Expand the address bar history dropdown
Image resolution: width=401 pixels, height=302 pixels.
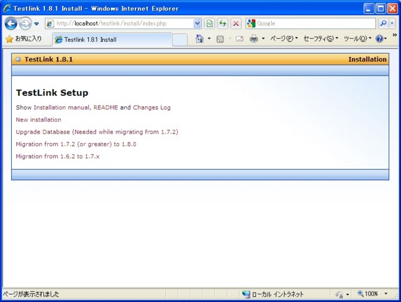click(197, 24)
